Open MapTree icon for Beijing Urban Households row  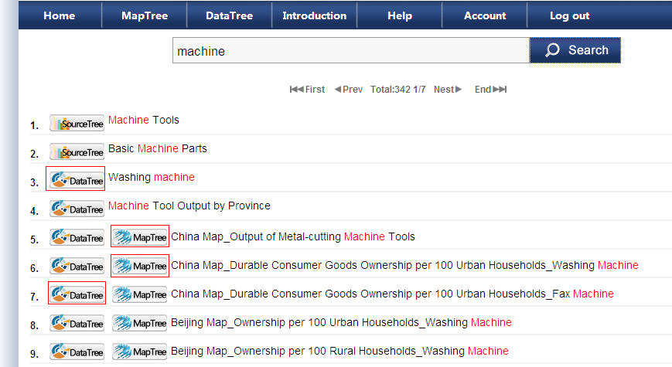(140, 323)
